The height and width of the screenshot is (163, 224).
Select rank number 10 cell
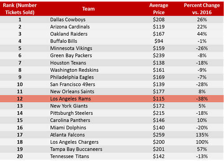pos(20,84)
